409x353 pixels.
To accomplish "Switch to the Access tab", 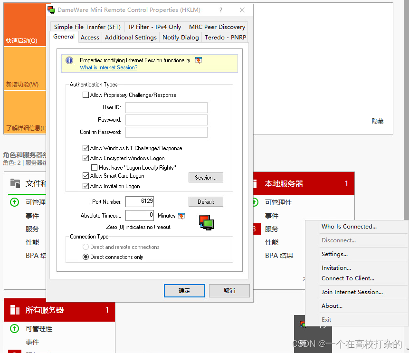I will point(90,38).
